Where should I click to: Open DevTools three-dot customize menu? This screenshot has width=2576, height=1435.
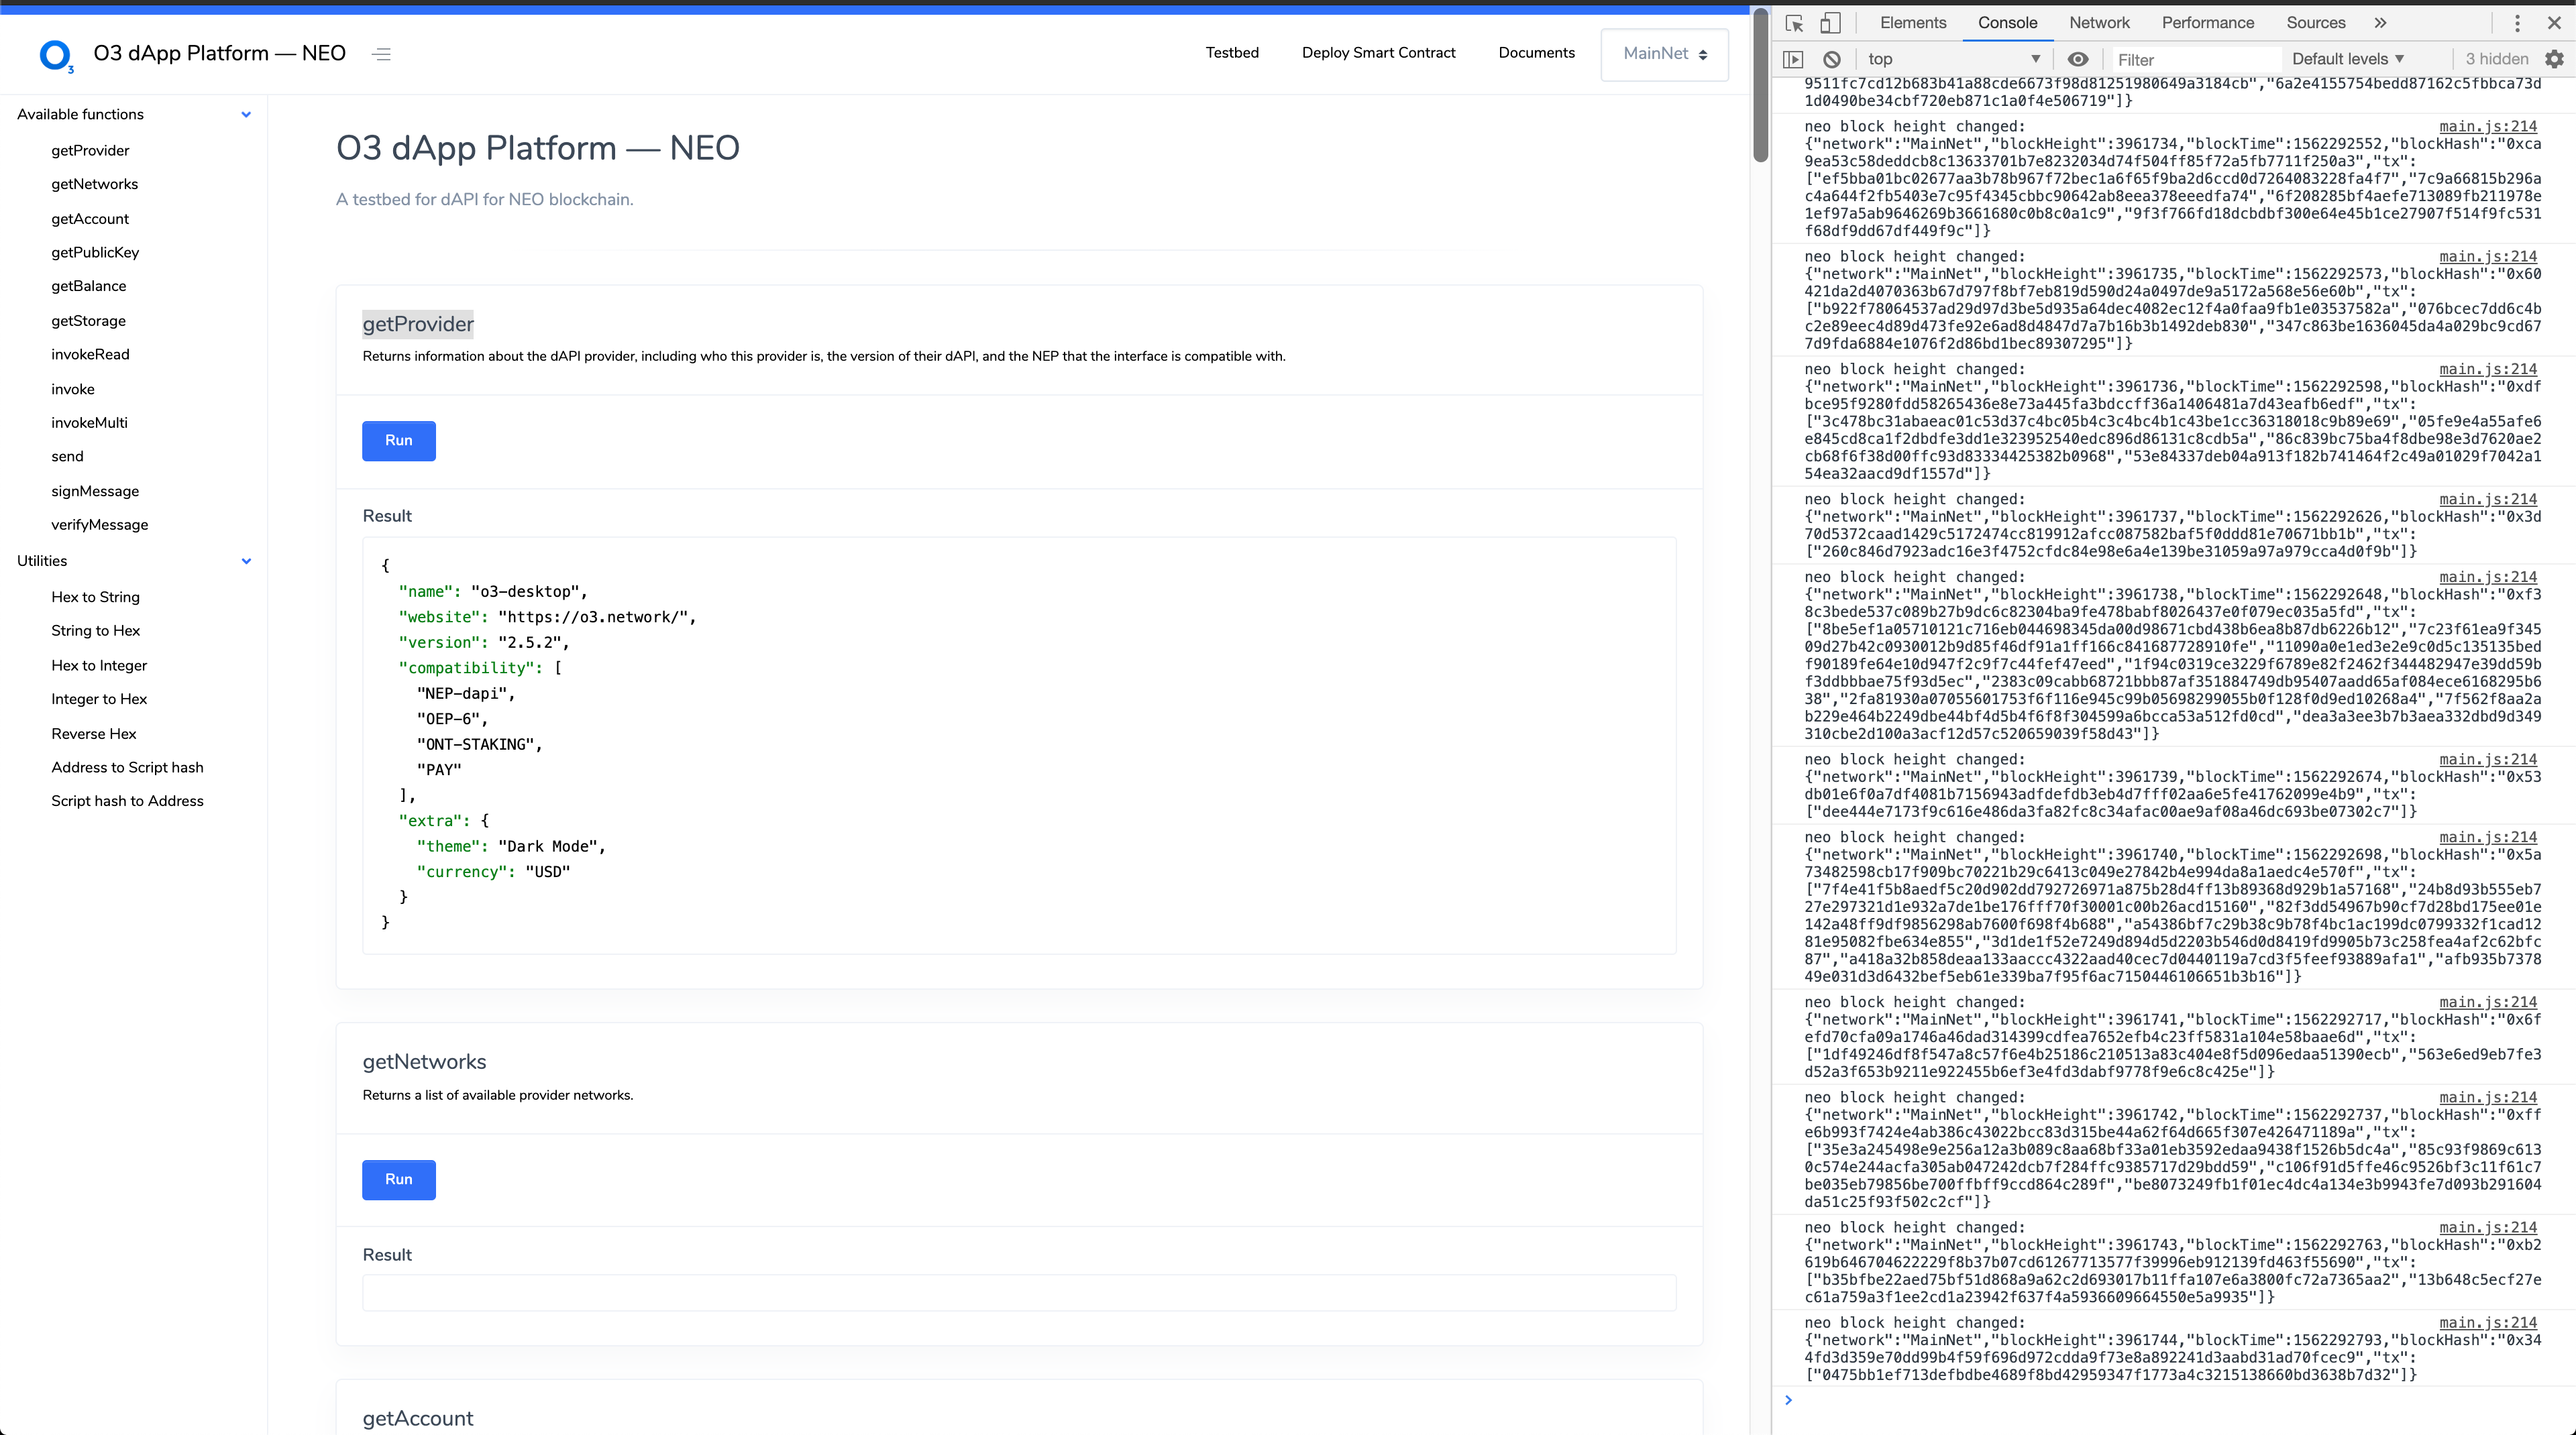click(x=2517, y=23)
